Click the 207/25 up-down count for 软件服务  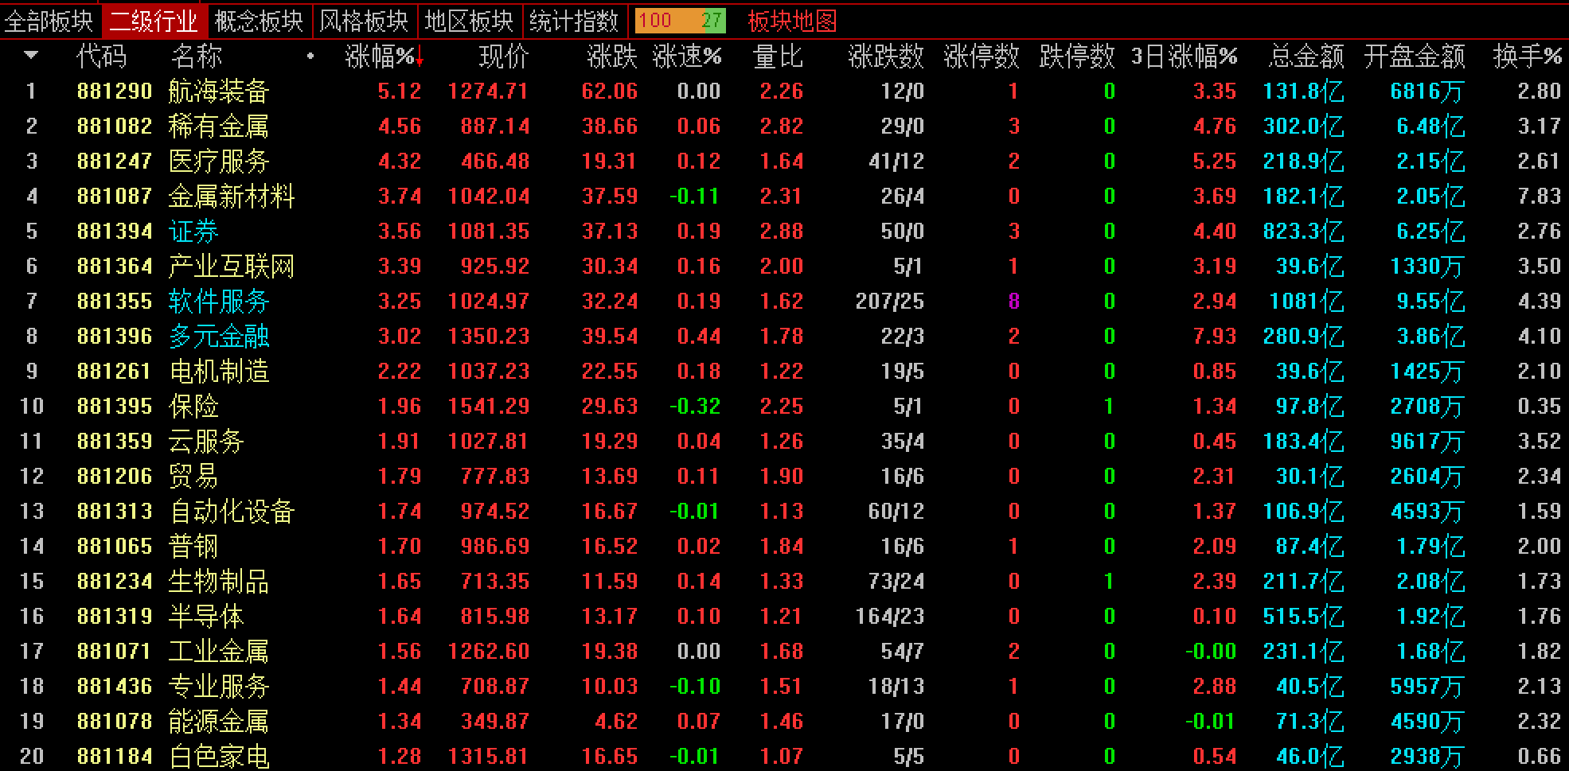tap(890, 302)
